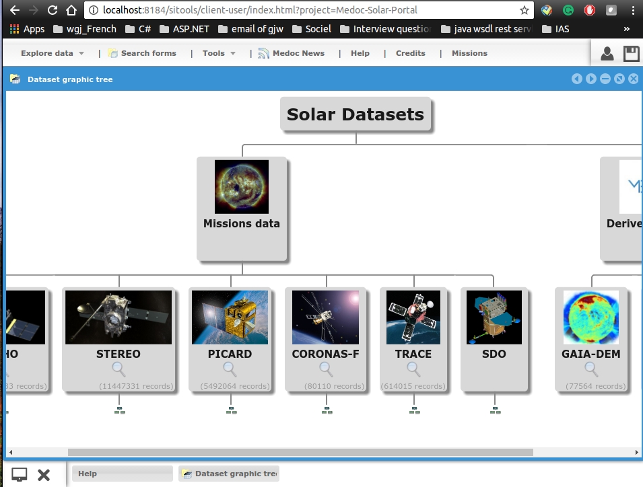Open Chrome's three-dot menu
The image size is (643, 487).
(633, 10)
